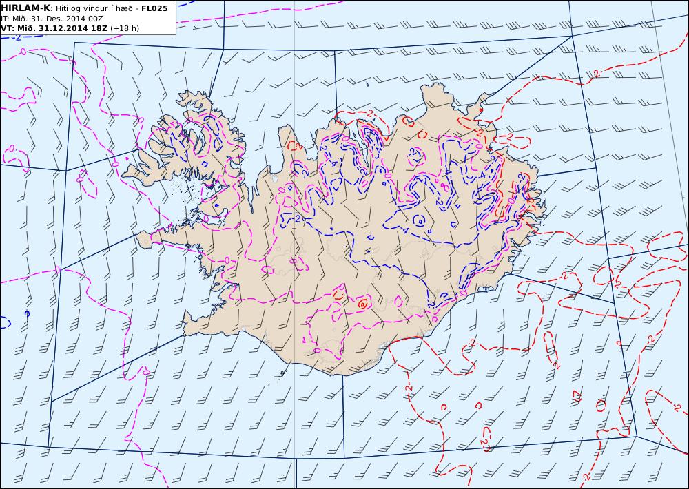The image size is (689, 489).
Task: Click the 'Hiti og vindur í hæð' caption
Action: pyautogui.click(x=95, y=9)
